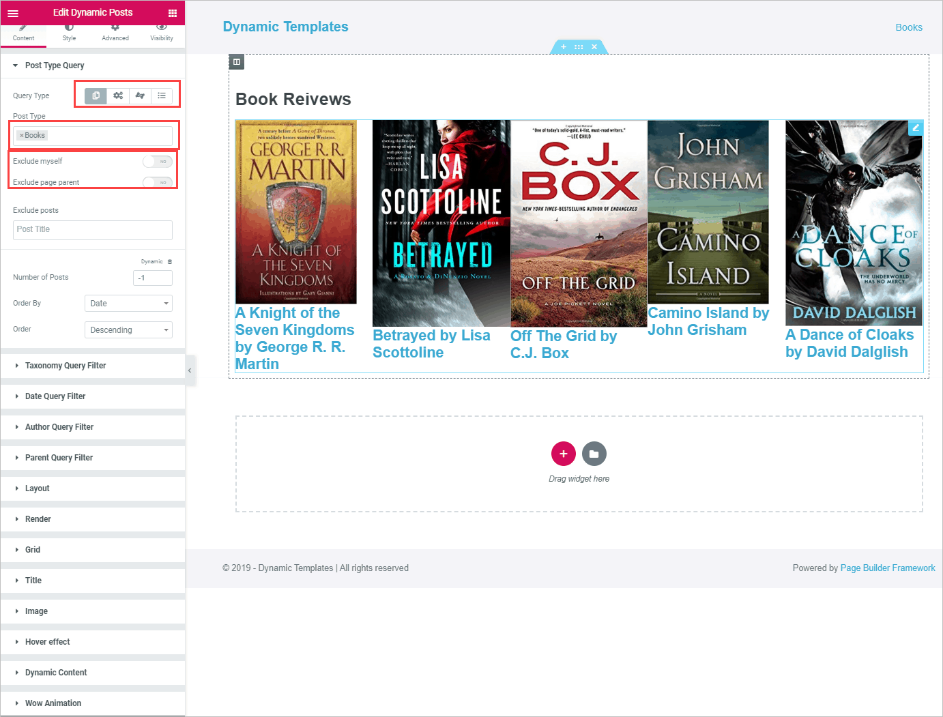Click the column handle icon above heading
The width and height of the screenshot is (943, 717).
point(237,62)
